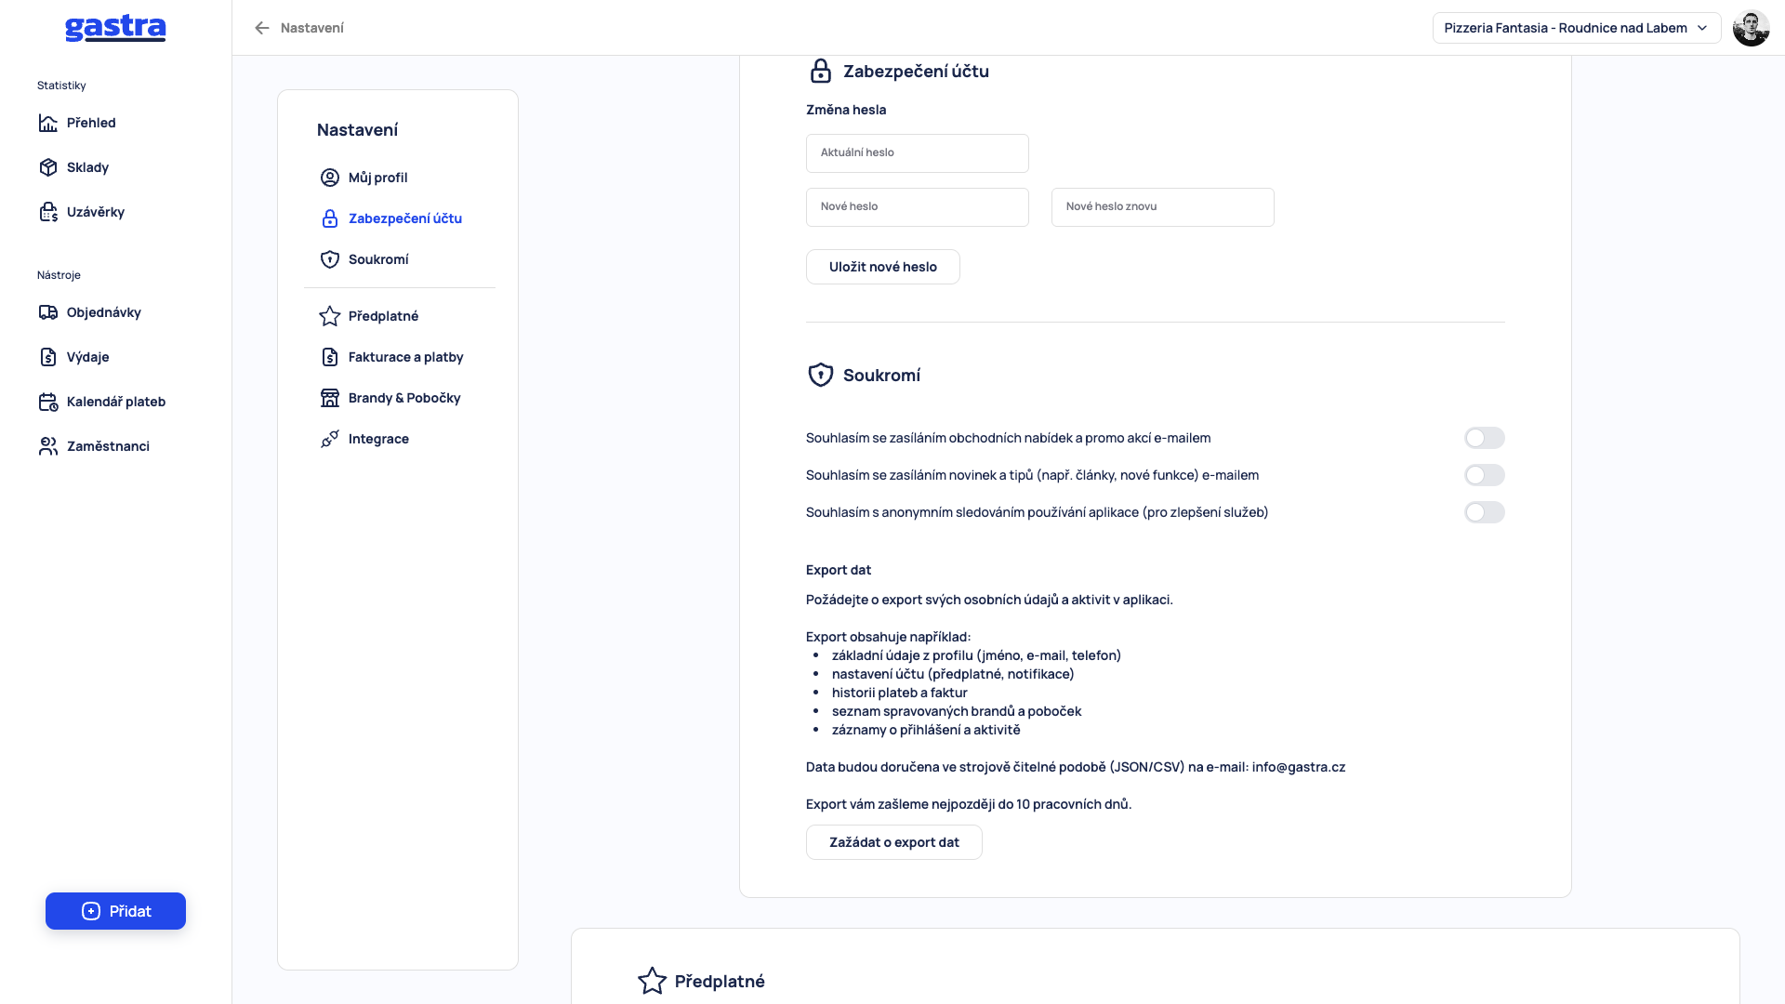Click the gastra logo
The width and height of the screenshot is (1785, 1004).
tap(115, 29)
